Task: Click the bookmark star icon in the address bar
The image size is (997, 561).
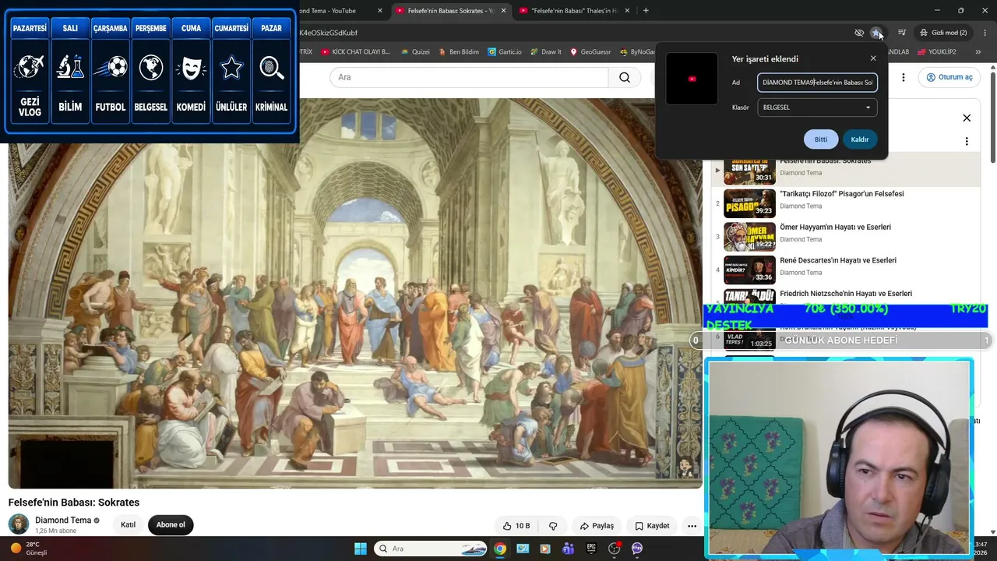Action: click(876, 33)
